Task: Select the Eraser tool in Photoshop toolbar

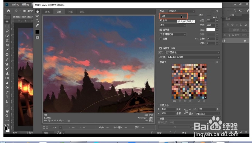Action: [7, 73]
